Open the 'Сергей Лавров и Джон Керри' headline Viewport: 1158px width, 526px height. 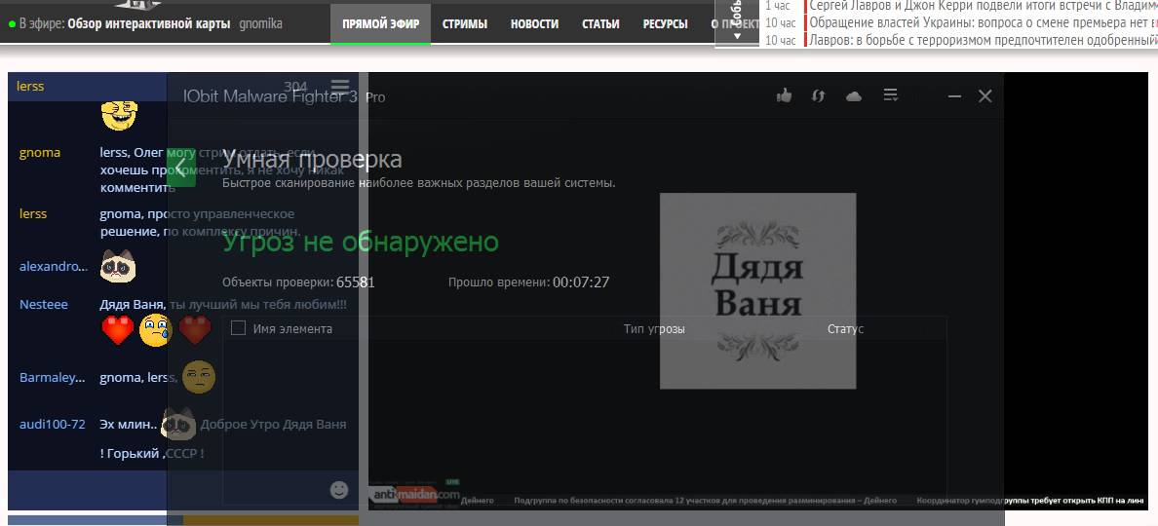click(983, 5)
